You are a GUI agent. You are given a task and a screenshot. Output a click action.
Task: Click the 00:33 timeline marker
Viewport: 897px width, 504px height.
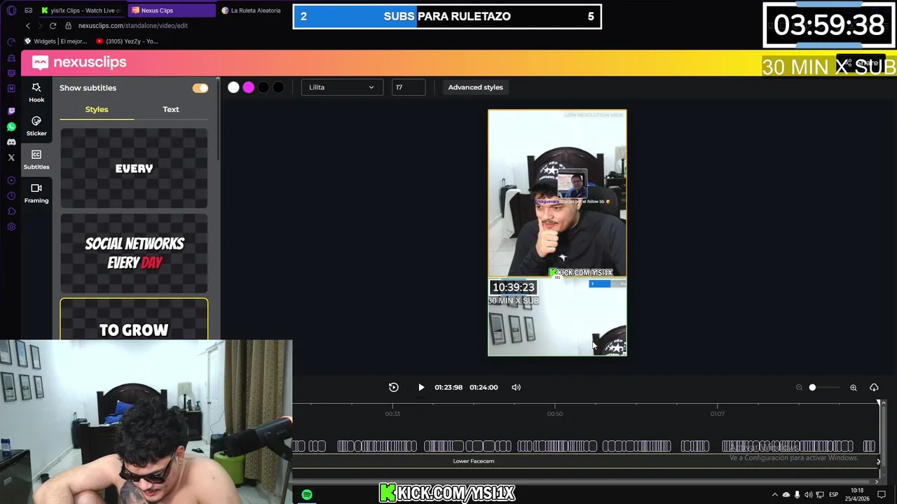(392, 414)
